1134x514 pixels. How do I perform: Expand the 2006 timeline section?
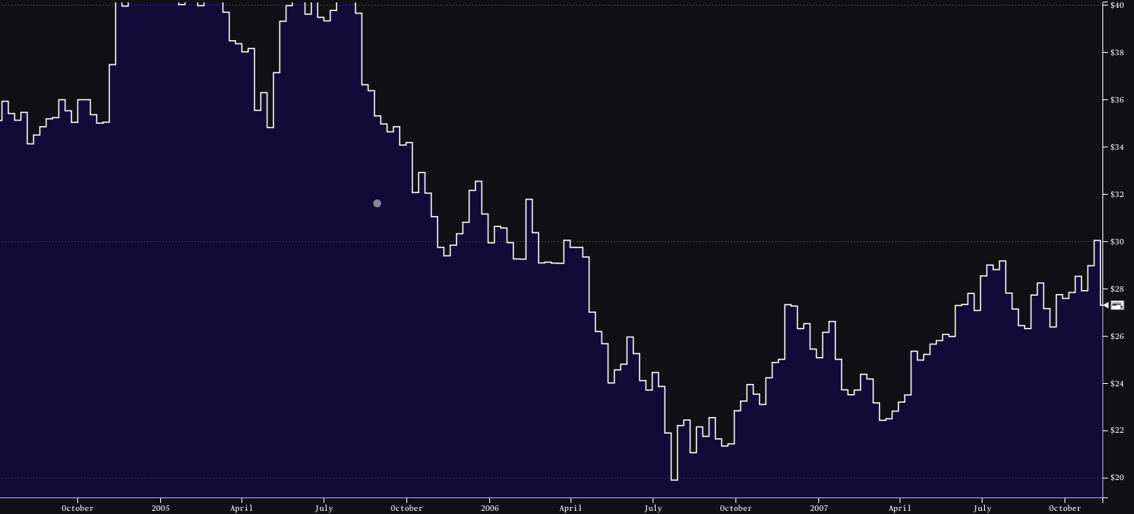pos(489,508)
